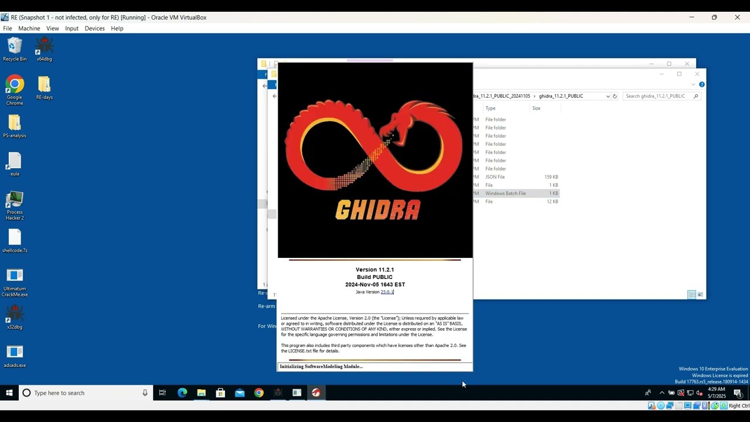Screen dimensions: 750x422
Task: Open Google Chrome from the taskbar
Action: pyautogui.click(x=259, y=393)
